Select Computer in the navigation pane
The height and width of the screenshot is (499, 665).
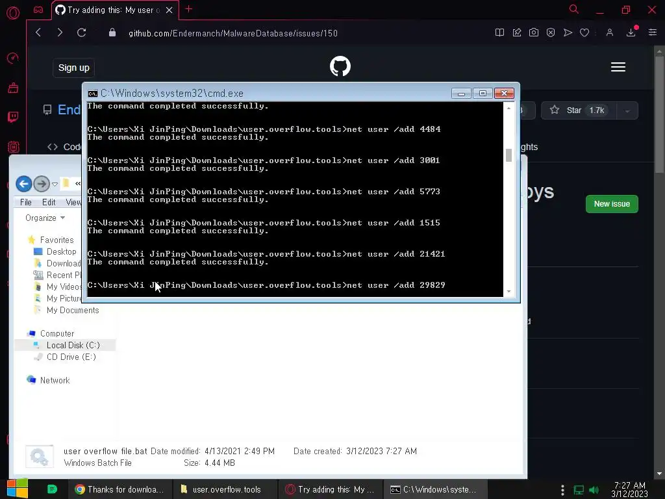point(57,333)
